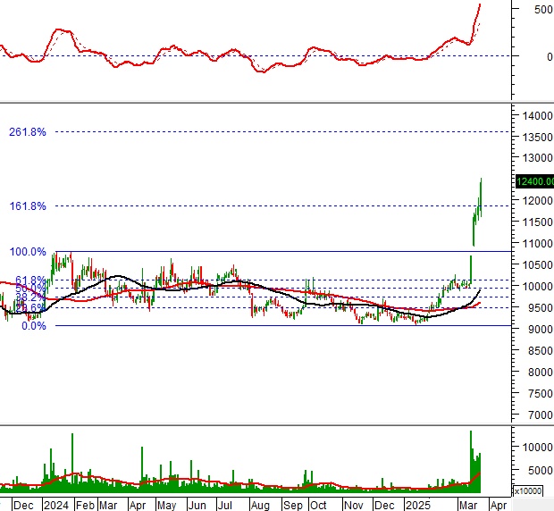Viewport: 554px width, 511px height.
Task: Click the 11000 price axis label
Action: click(x=538, y=243)
